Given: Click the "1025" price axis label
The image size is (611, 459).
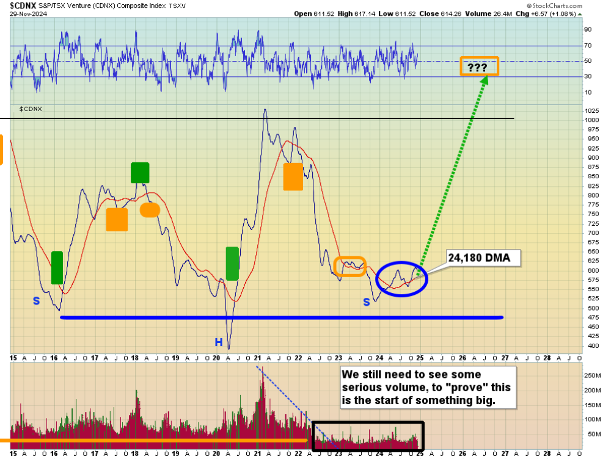Looking at the screenshot, I should [591, 111].
